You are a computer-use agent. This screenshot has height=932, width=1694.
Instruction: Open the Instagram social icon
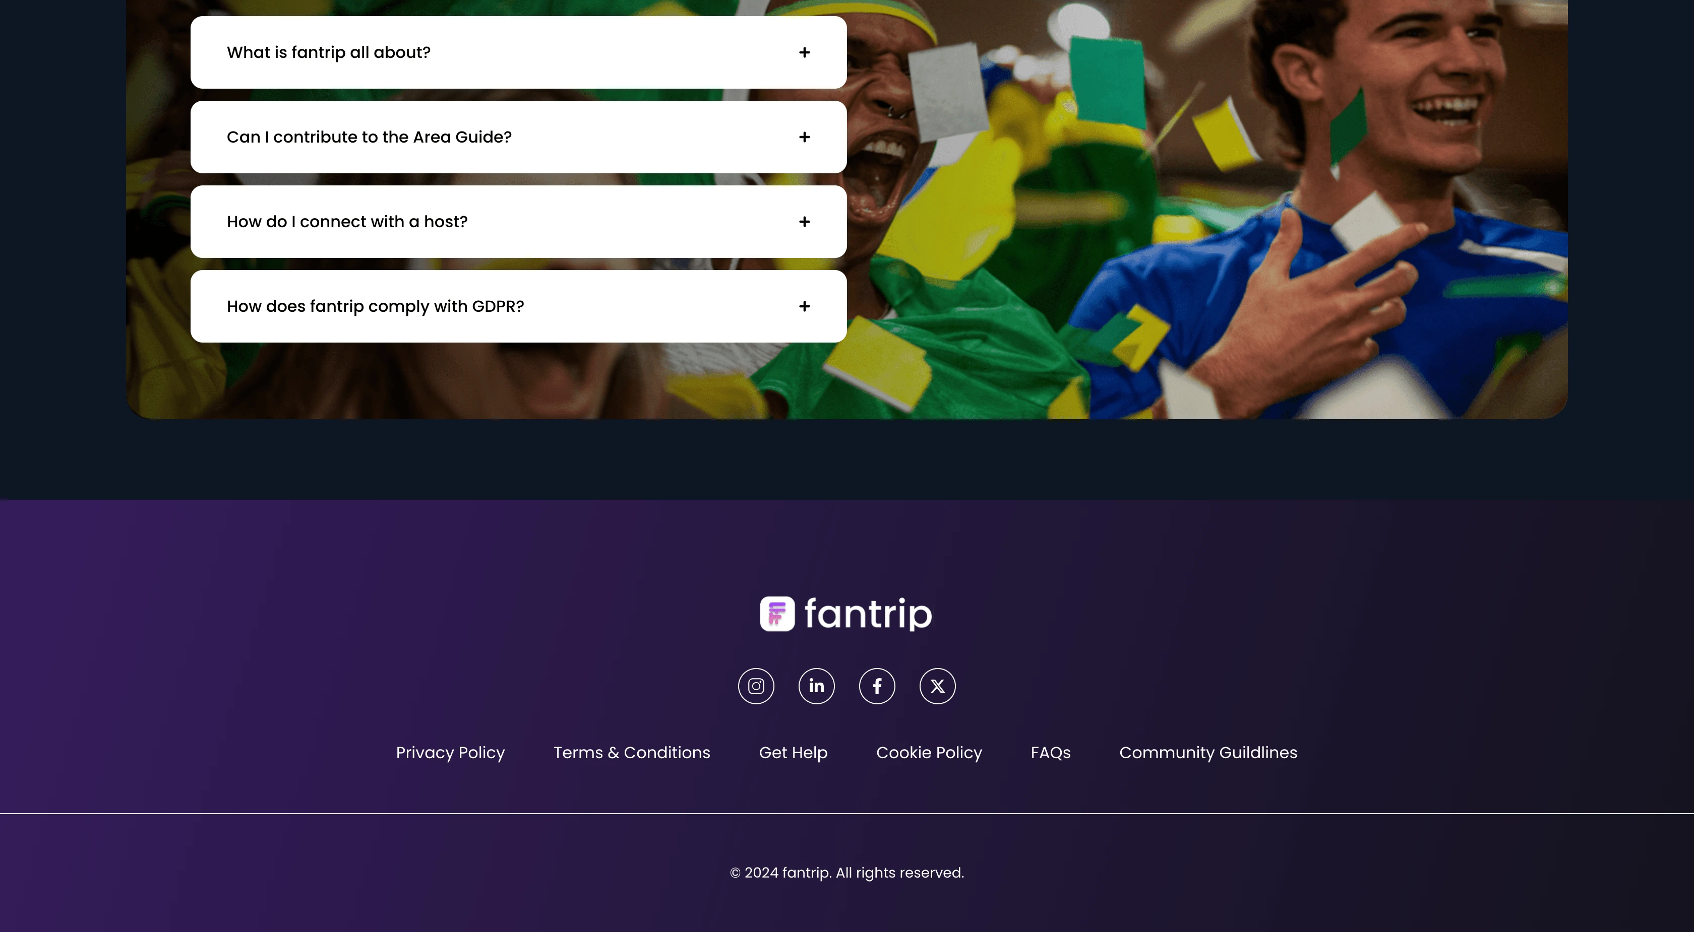pos(756,686)
